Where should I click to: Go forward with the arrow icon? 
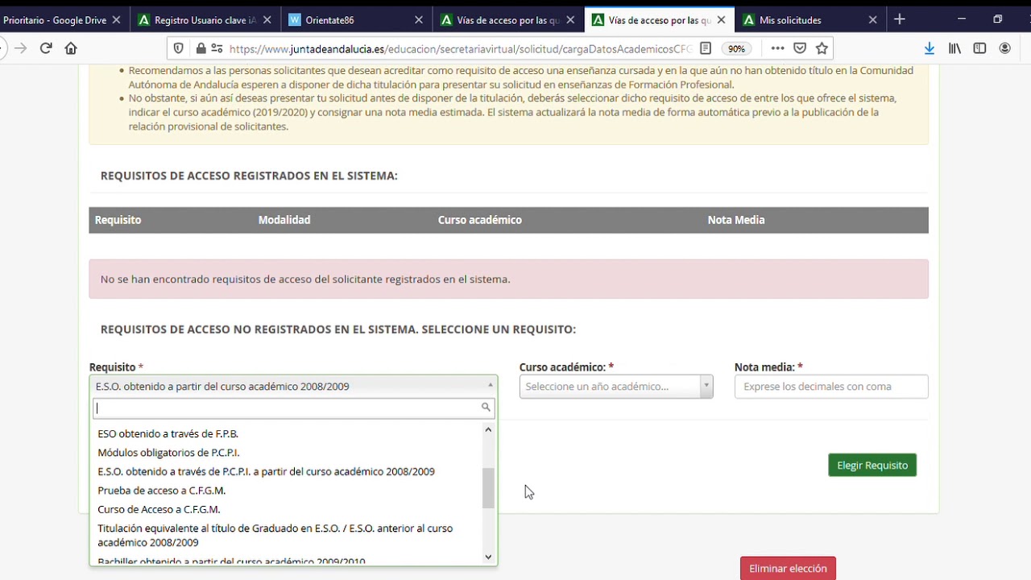(20, 48)
